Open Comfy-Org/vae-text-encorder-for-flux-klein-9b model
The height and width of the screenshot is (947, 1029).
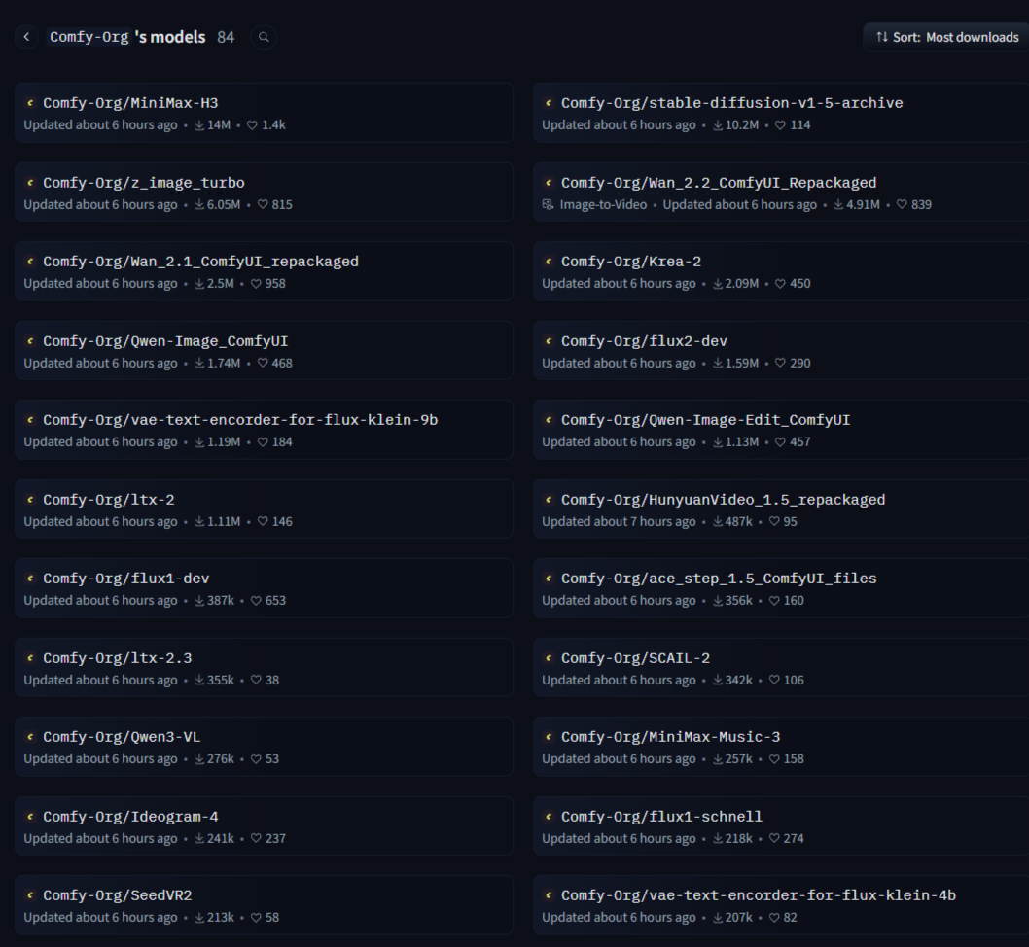click(x=264, y=430)
